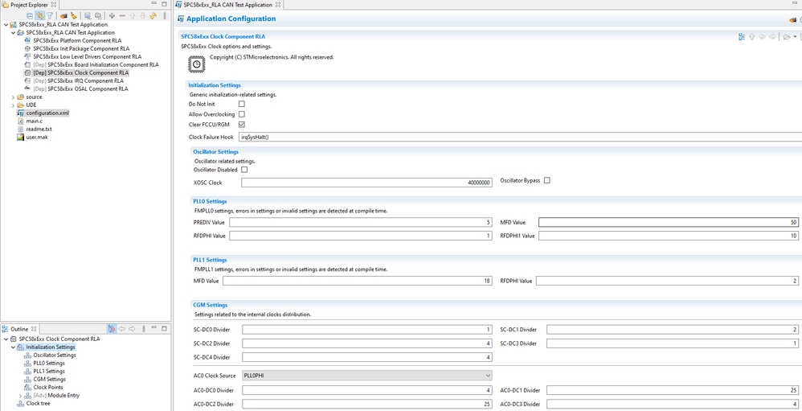Click the back arrow in Outline toolbar
This screenshot has height=411, width=802.
pyautogui.click(x=122, y=328)
